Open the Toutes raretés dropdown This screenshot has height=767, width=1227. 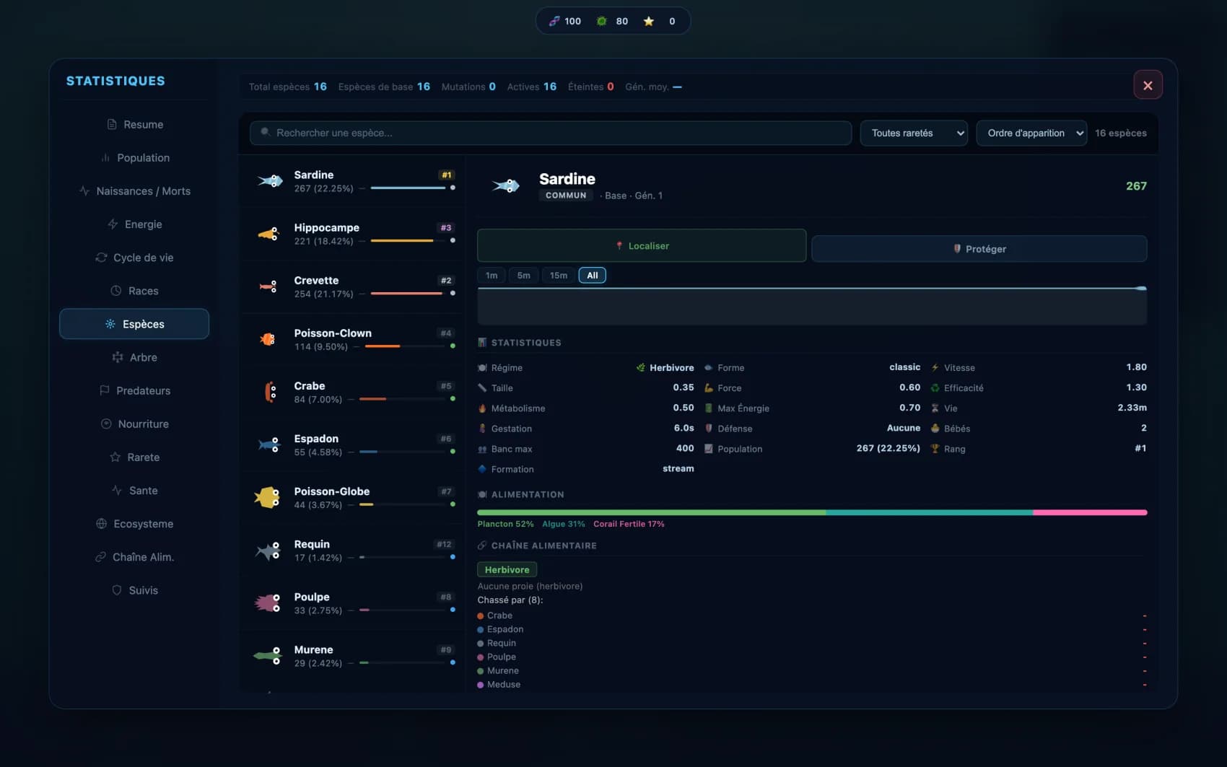tap(914, 133)
